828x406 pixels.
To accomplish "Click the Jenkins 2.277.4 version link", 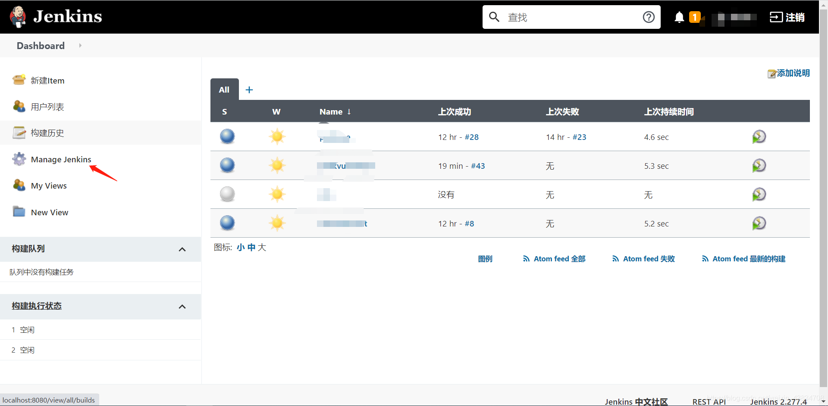I will pyautogui.click(x=778, y=401).
